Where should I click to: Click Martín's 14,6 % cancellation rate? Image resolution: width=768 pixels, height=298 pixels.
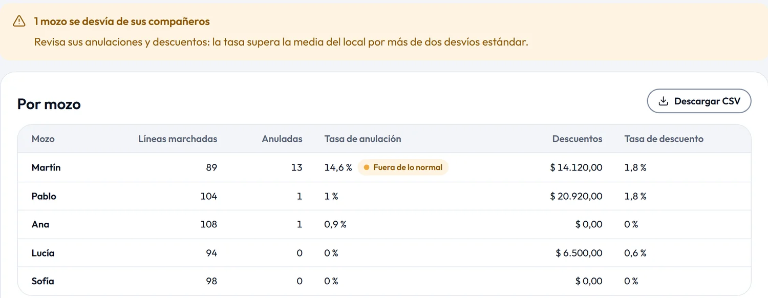click(x=338, y=167)
